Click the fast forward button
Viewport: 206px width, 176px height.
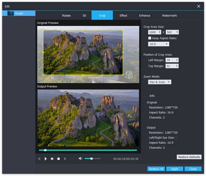tap(52, 159)
